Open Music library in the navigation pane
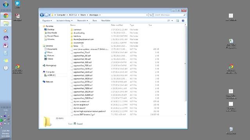250x140 pixels. tap(50, 52)
